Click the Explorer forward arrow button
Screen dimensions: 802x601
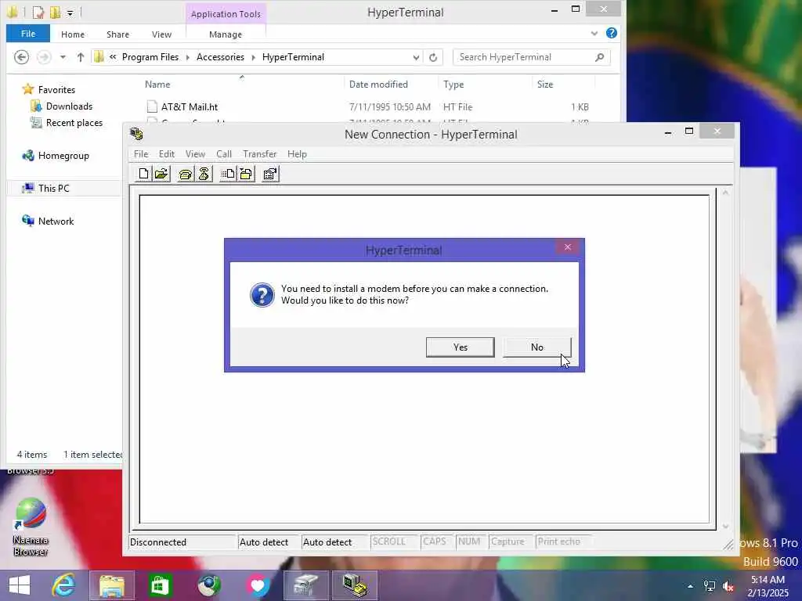(x=44, y=57)
